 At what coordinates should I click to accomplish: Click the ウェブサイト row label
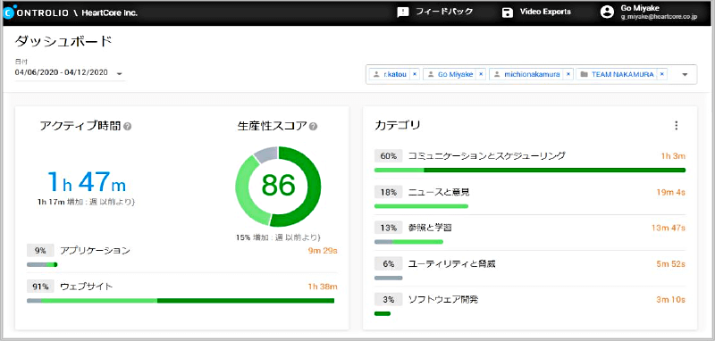point(86,287)
